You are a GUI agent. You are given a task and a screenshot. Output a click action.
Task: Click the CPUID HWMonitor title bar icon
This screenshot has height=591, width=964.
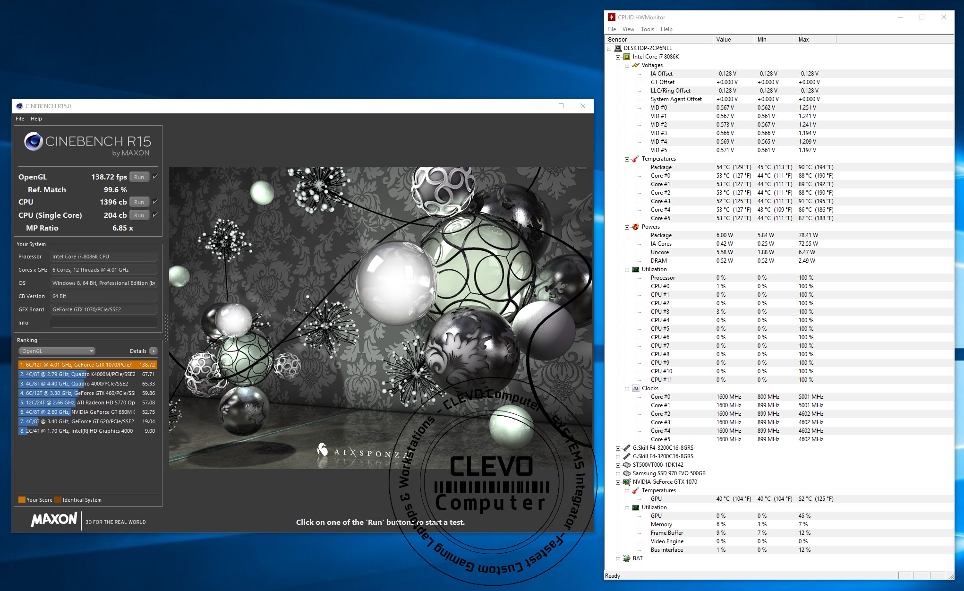612,17
